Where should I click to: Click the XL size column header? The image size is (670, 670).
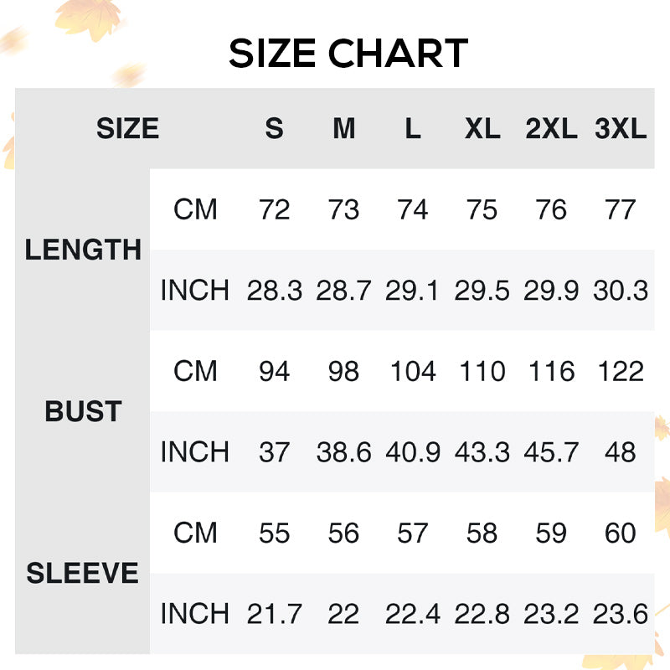coord(482,129)
